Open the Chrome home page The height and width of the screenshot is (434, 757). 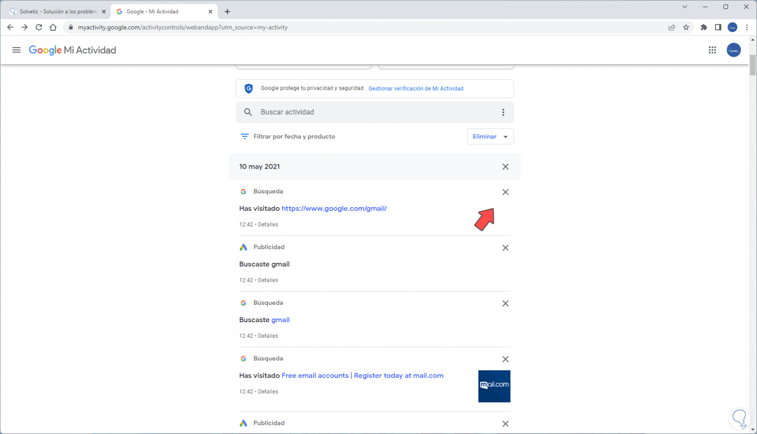(53, 27)
